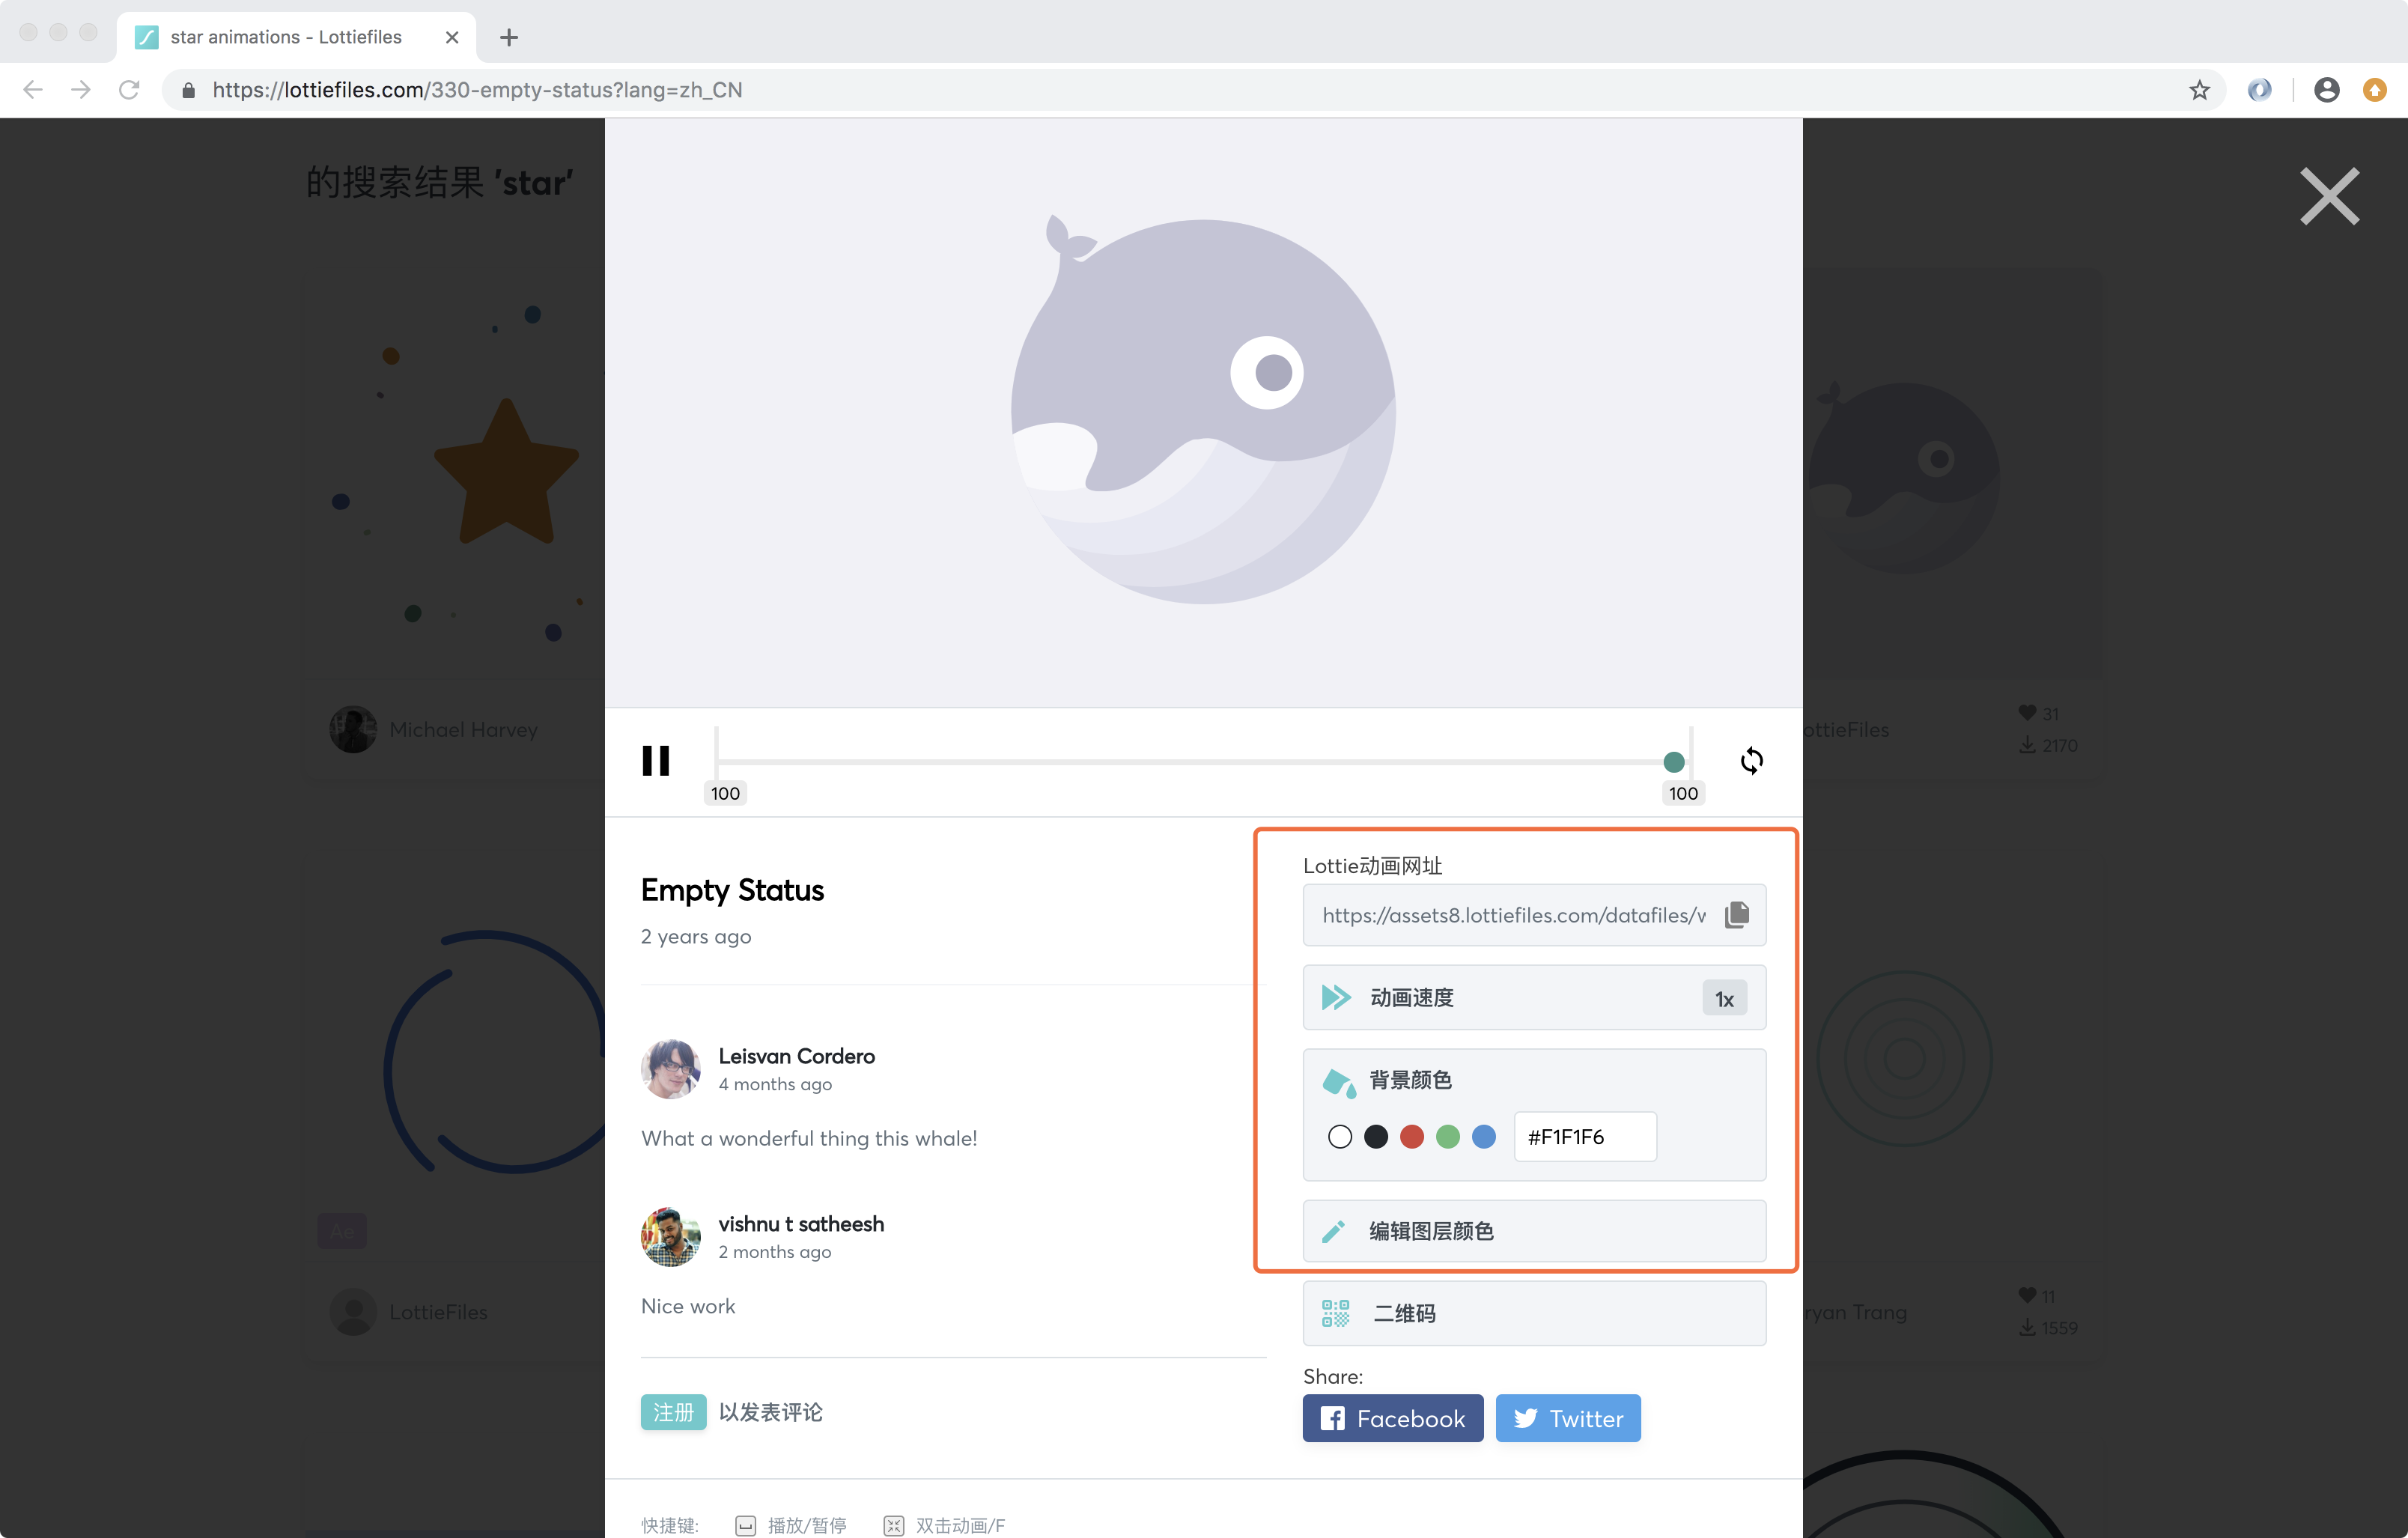Choose the black background swatch

tap(1376, 1137)
